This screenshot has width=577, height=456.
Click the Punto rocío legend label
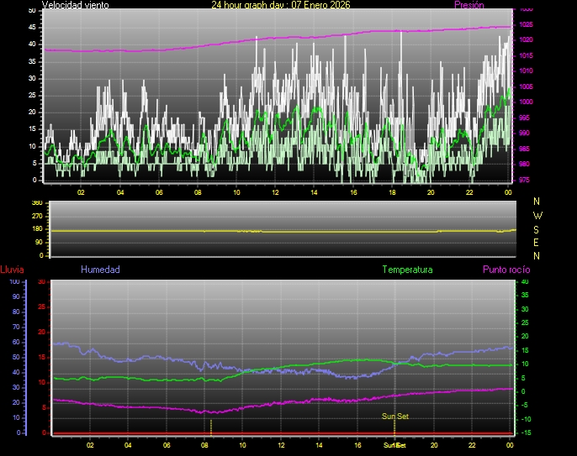coord(506,270)
